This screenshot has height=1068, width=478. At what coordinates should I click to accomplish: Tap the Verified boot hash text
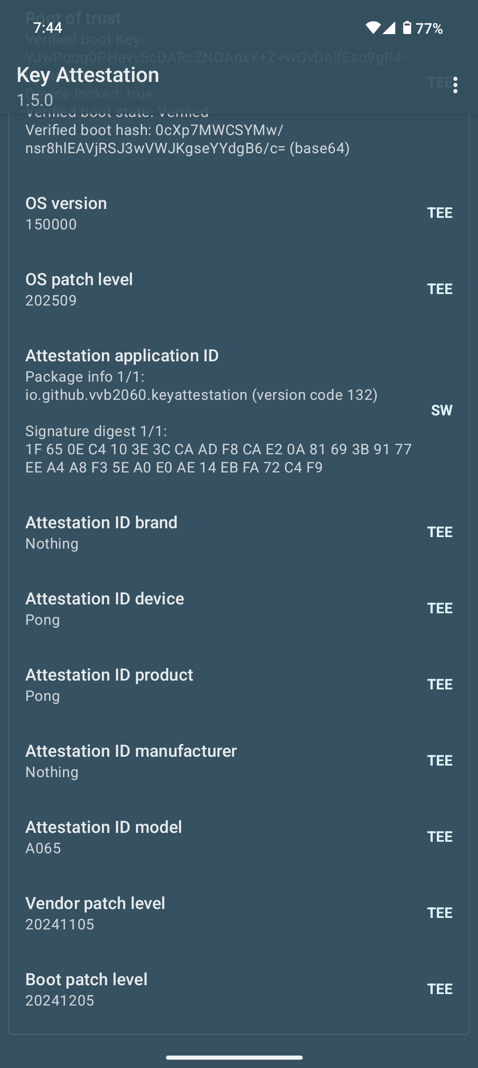[187, 139]
